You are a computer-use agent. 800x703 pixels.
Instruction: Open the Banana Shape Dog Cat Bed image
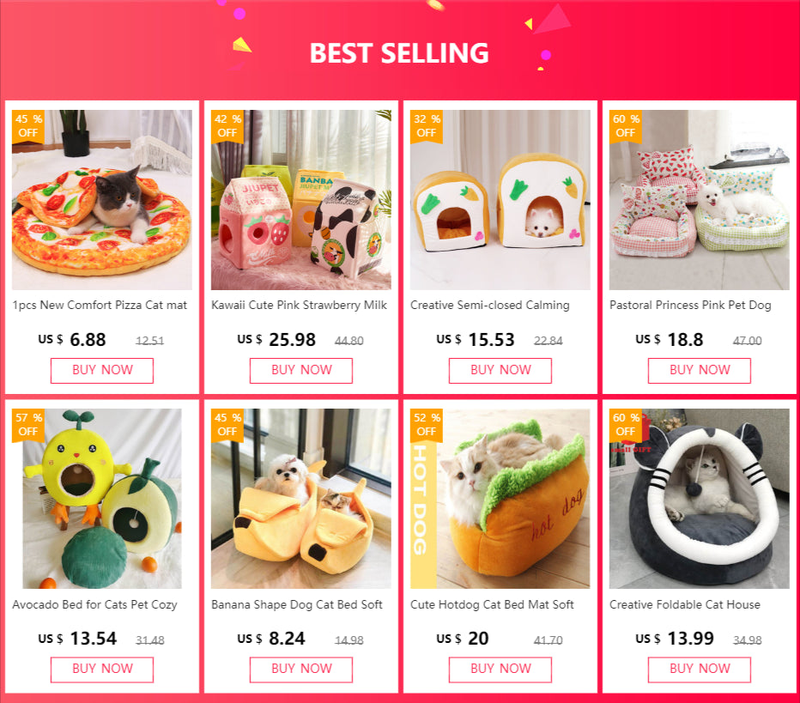pos(301,499)
